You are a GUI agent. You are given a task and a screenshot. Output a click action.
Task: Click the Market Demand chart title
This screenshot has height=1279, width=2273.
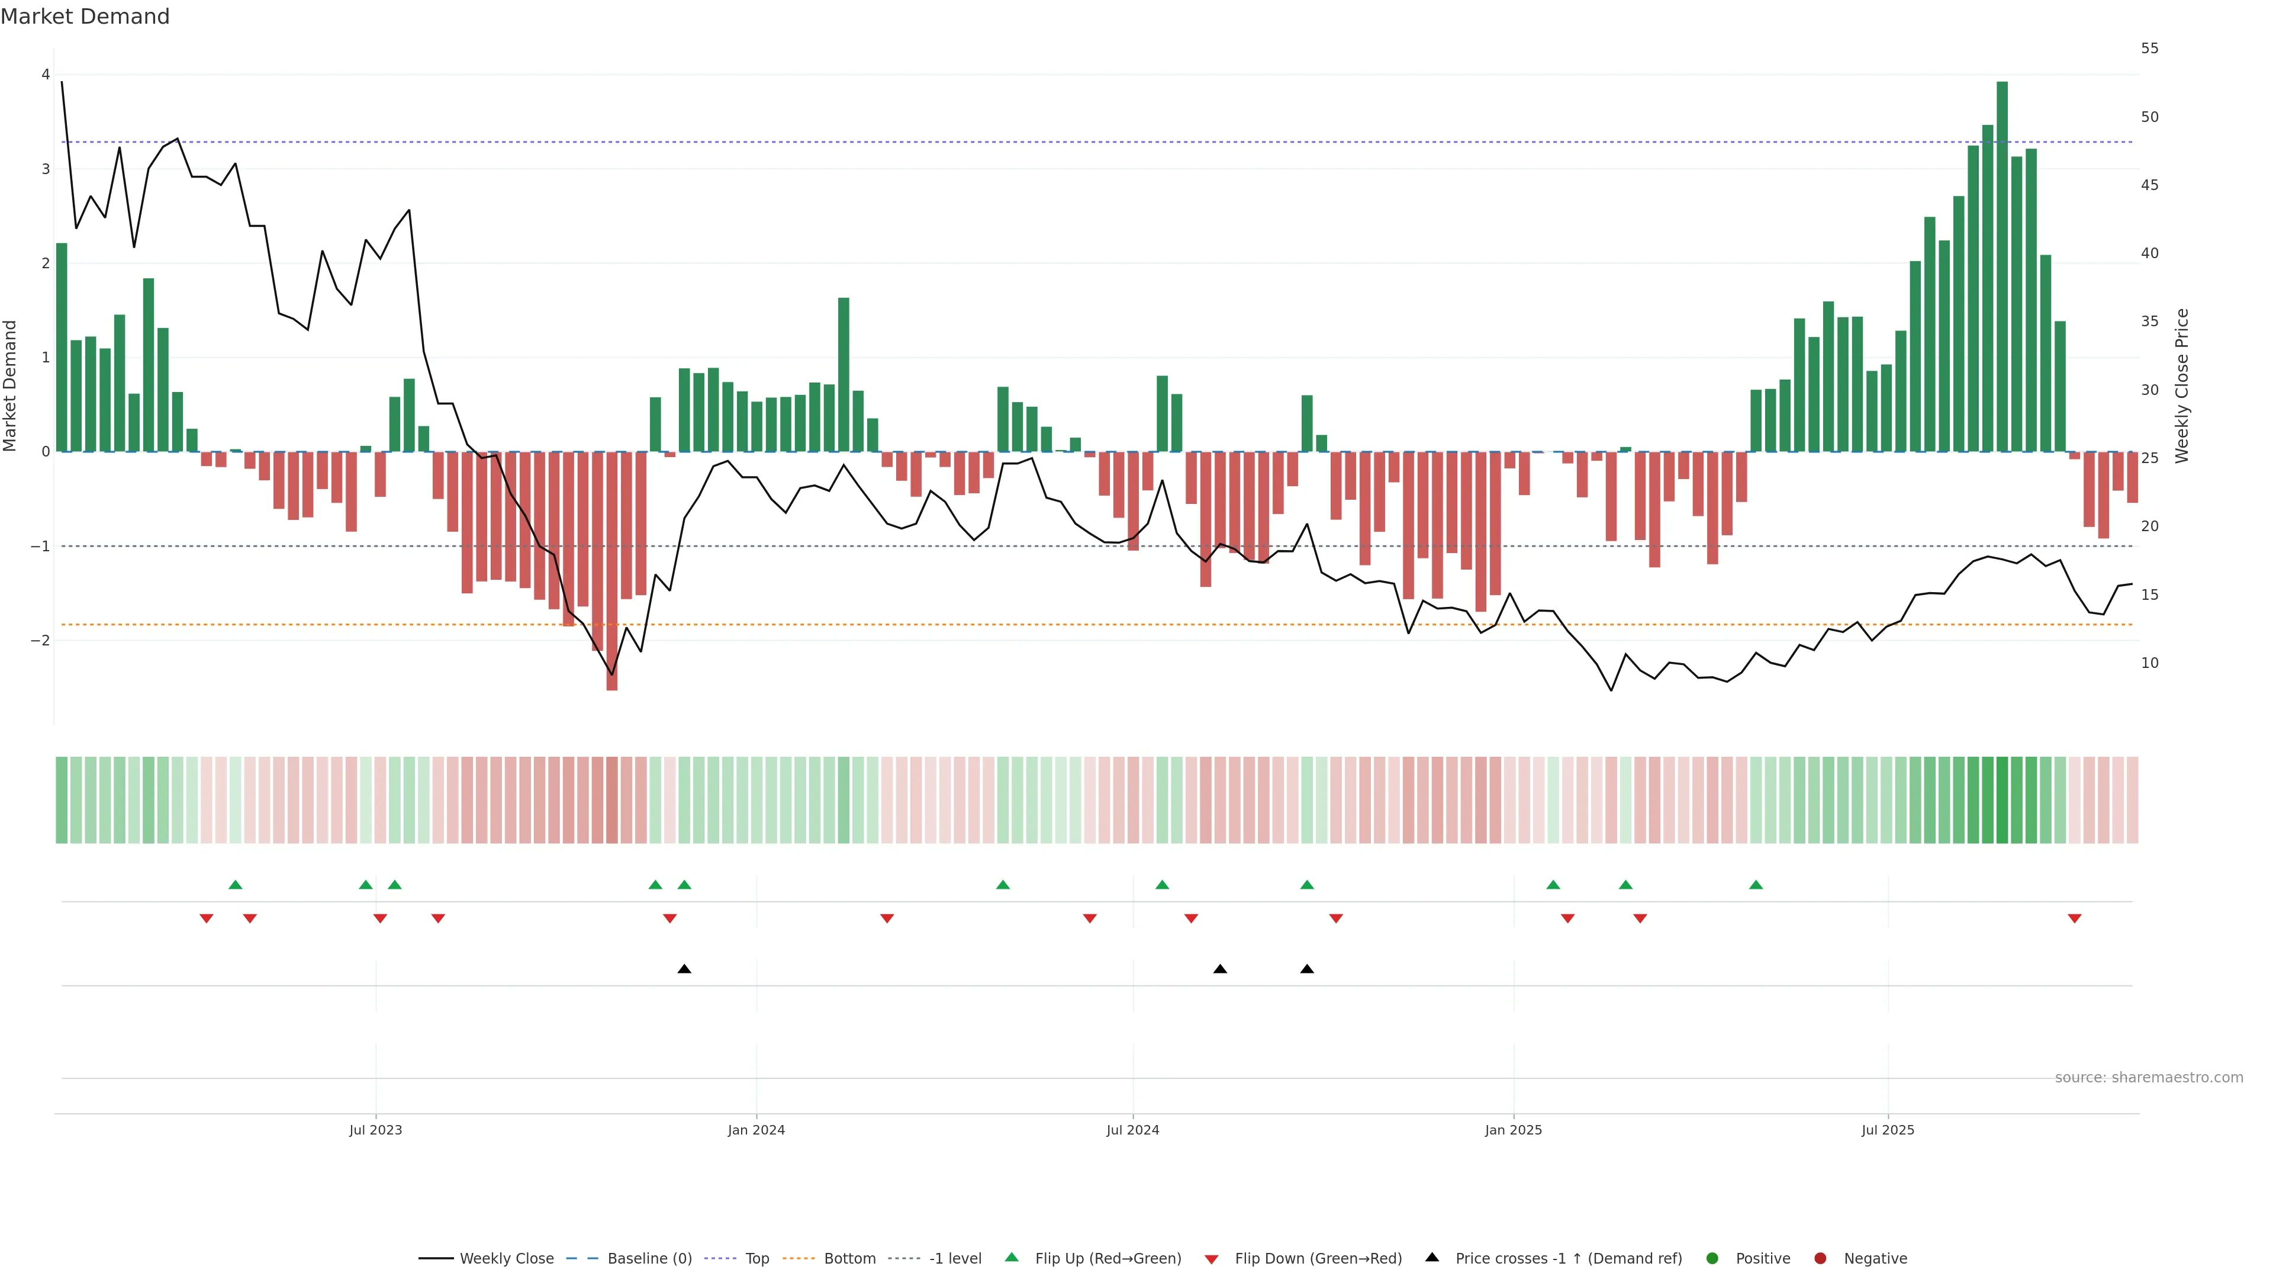(85, 17)
